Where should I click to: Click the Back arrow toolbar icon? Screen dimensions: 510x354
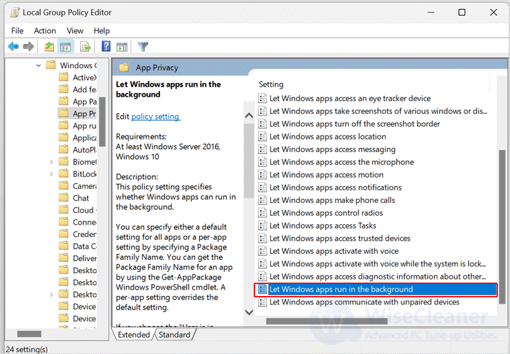point(13,46)
